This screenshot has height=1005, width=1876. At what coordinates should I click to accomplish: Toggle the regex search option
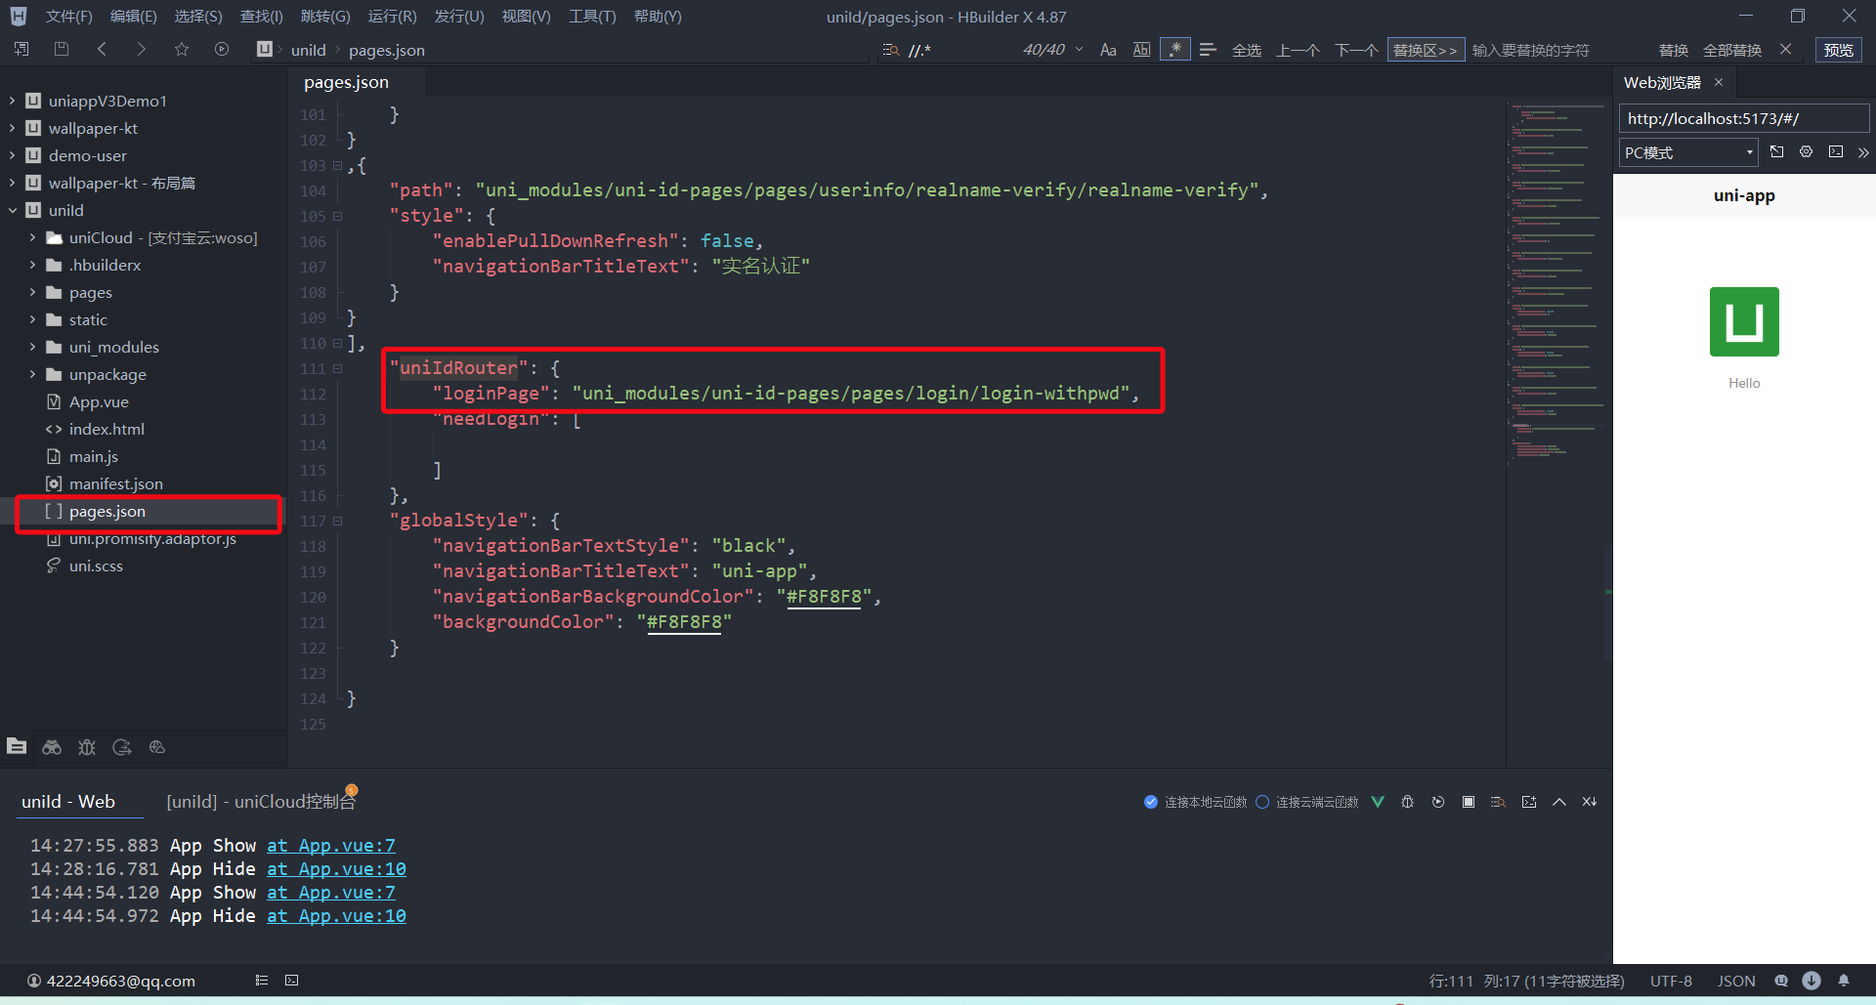pos(1174,50)
